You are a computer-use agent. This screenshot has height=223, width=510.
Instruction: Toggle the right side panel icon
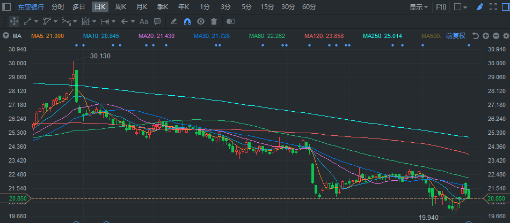tap(506, 7)
